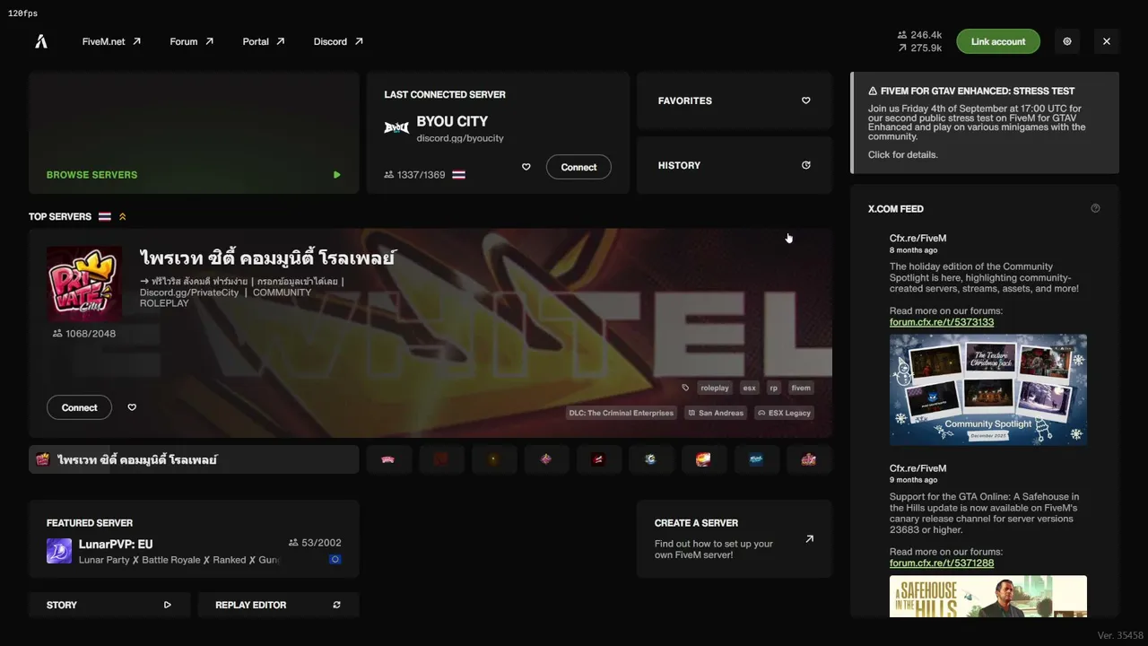Image resolution: width=1148 pixels, height=646 pixels.
Task: Click the 53/2002 player count
Action: click(x=315, y=543)
